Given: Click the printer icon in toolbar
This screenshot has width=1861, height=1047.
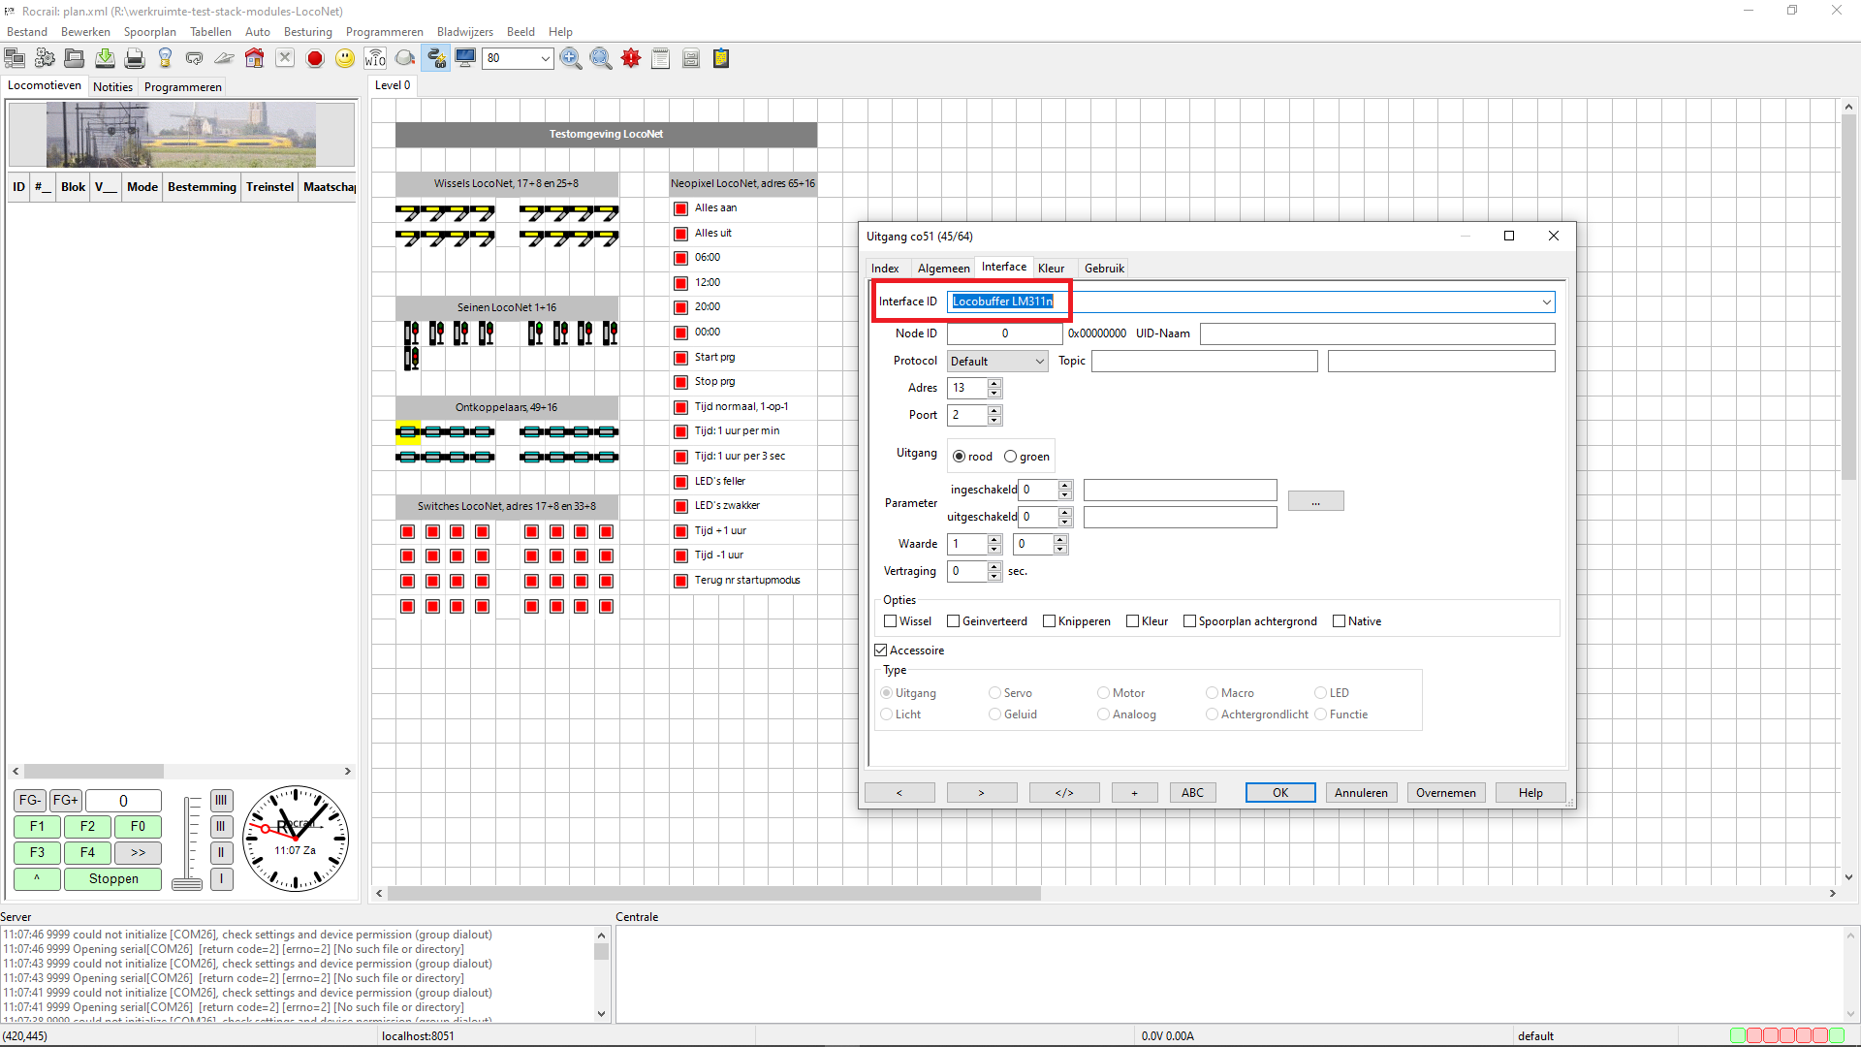Looking at the screenshot, I should pyautogui.click(x=135, y=59).
